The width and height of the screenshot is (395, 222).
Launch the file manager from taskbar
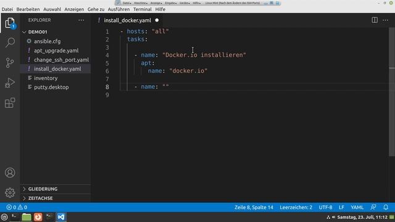tap(26, 217)
